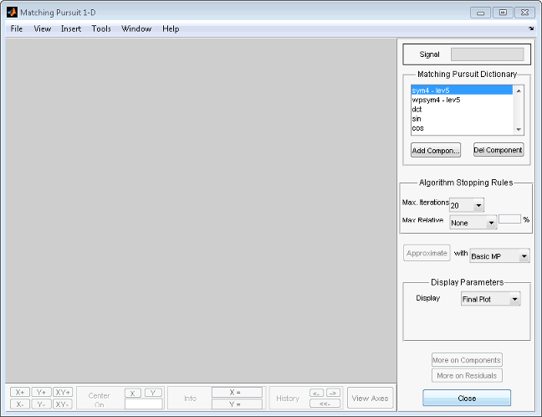Click the Add Component button
Screen dimensions: 542x417
(x=436, y=150)
